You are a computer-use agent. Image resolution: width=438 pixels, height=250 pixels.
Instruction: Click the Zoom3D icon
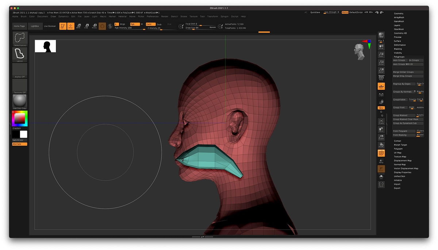click(x=381, y=137)
